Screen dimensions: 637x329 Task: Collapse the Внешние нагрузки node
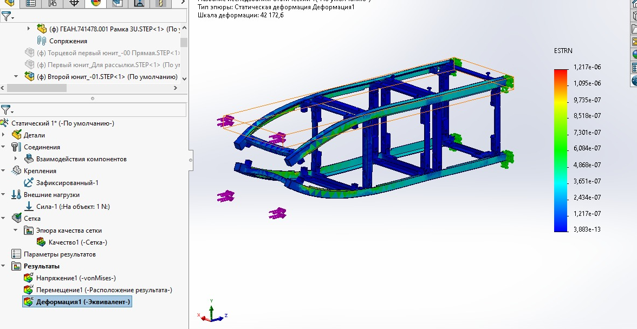click(x=4, y=194)
